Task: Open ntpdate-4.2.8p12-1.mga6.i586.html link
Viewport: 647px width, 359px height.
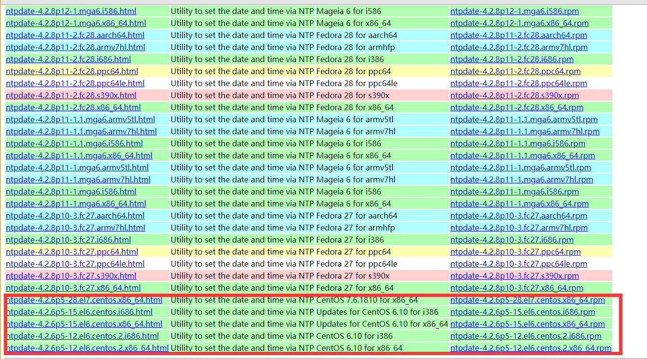Action: click(71, 11)
